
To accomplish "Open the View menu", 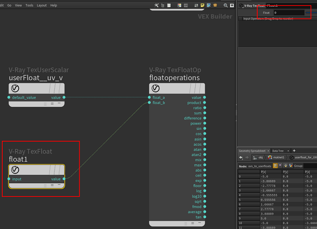I will click(18, 5).
